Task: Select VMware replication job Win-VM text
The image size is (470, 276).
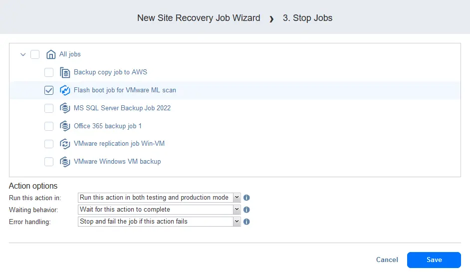Action: point(119,144)
